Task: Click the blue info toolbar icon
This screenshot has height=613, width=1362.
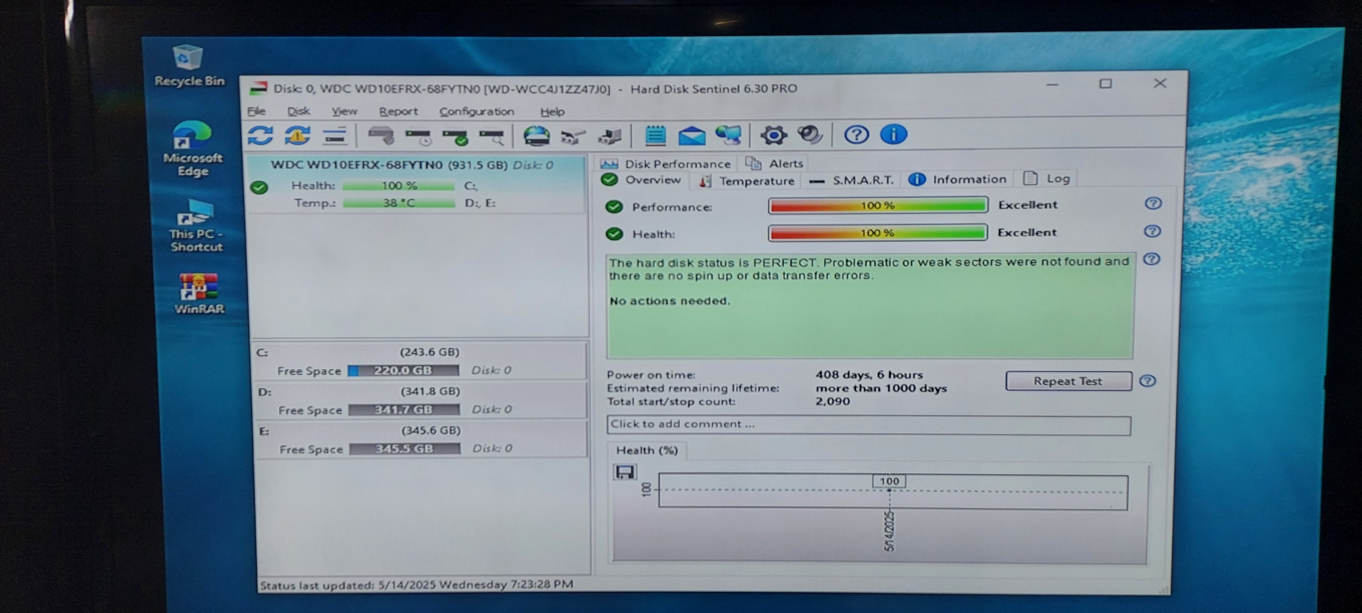Action: (893, 135)
